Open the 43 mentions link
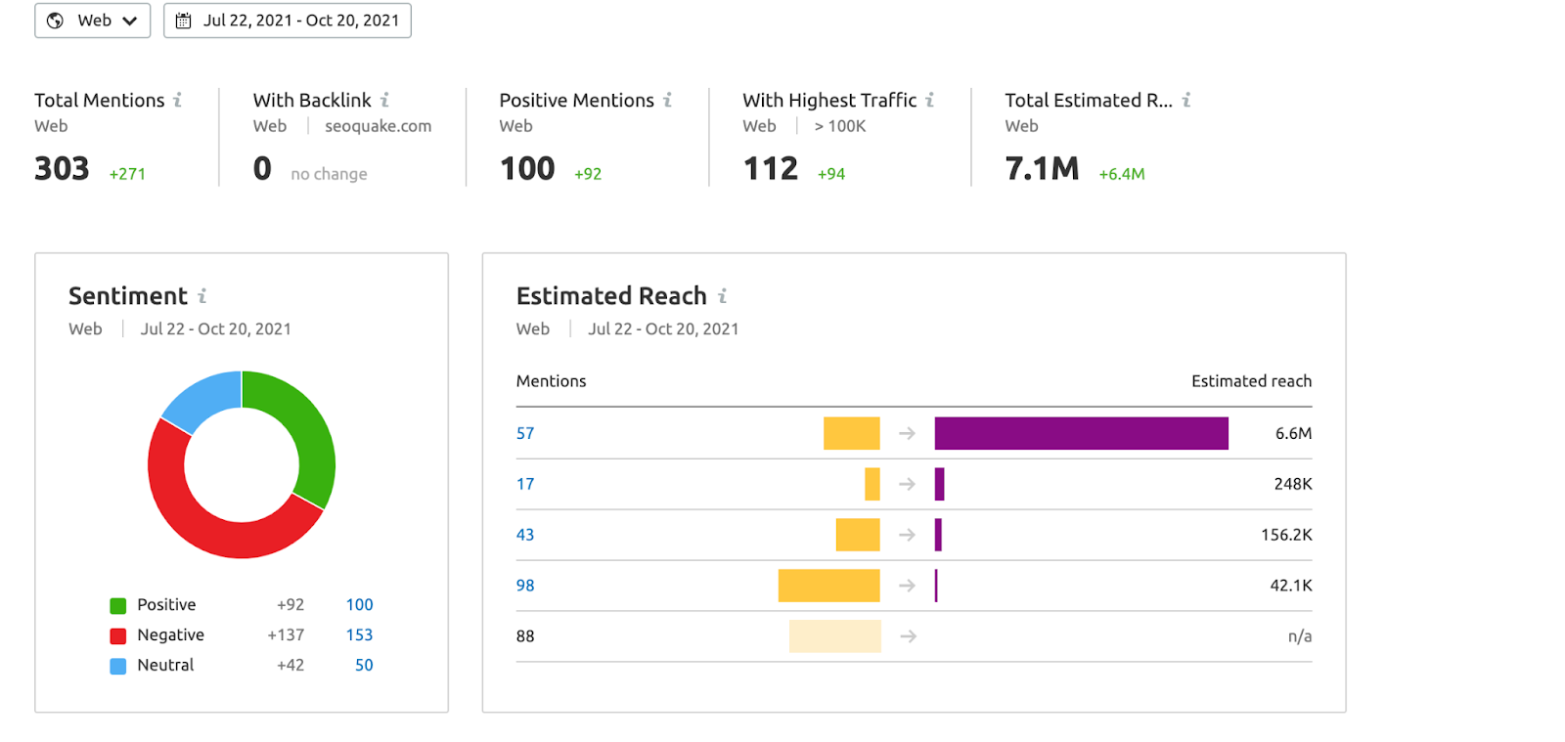This screenshot has width=1565, height=742. tap(525, 535)
